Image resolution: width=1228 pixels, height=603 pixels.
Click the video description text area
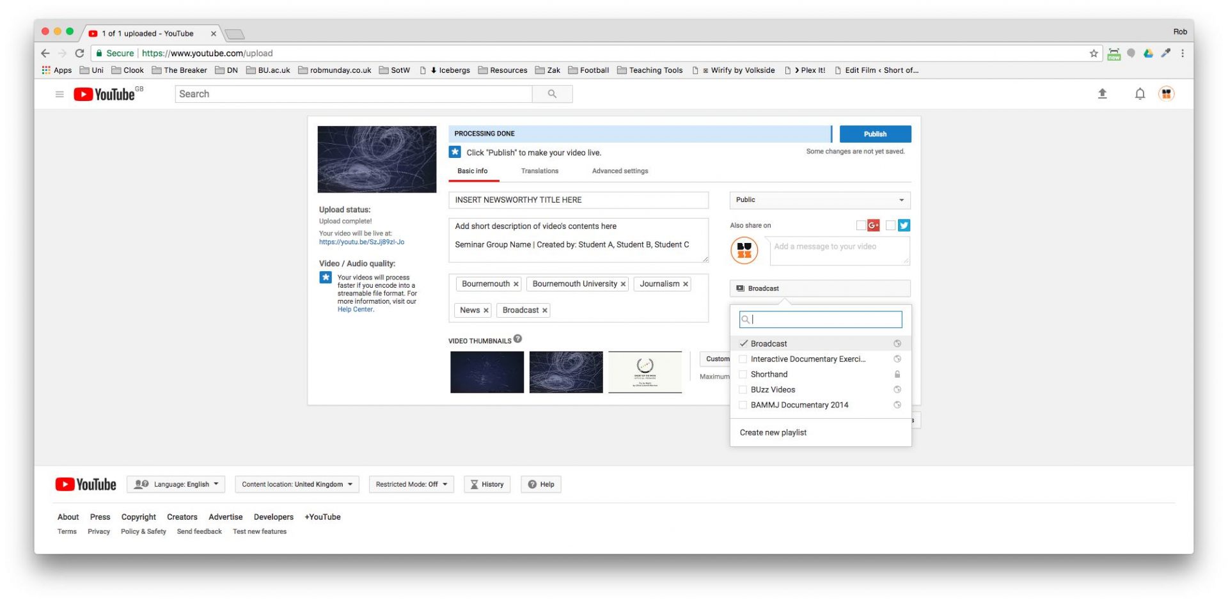578,240
